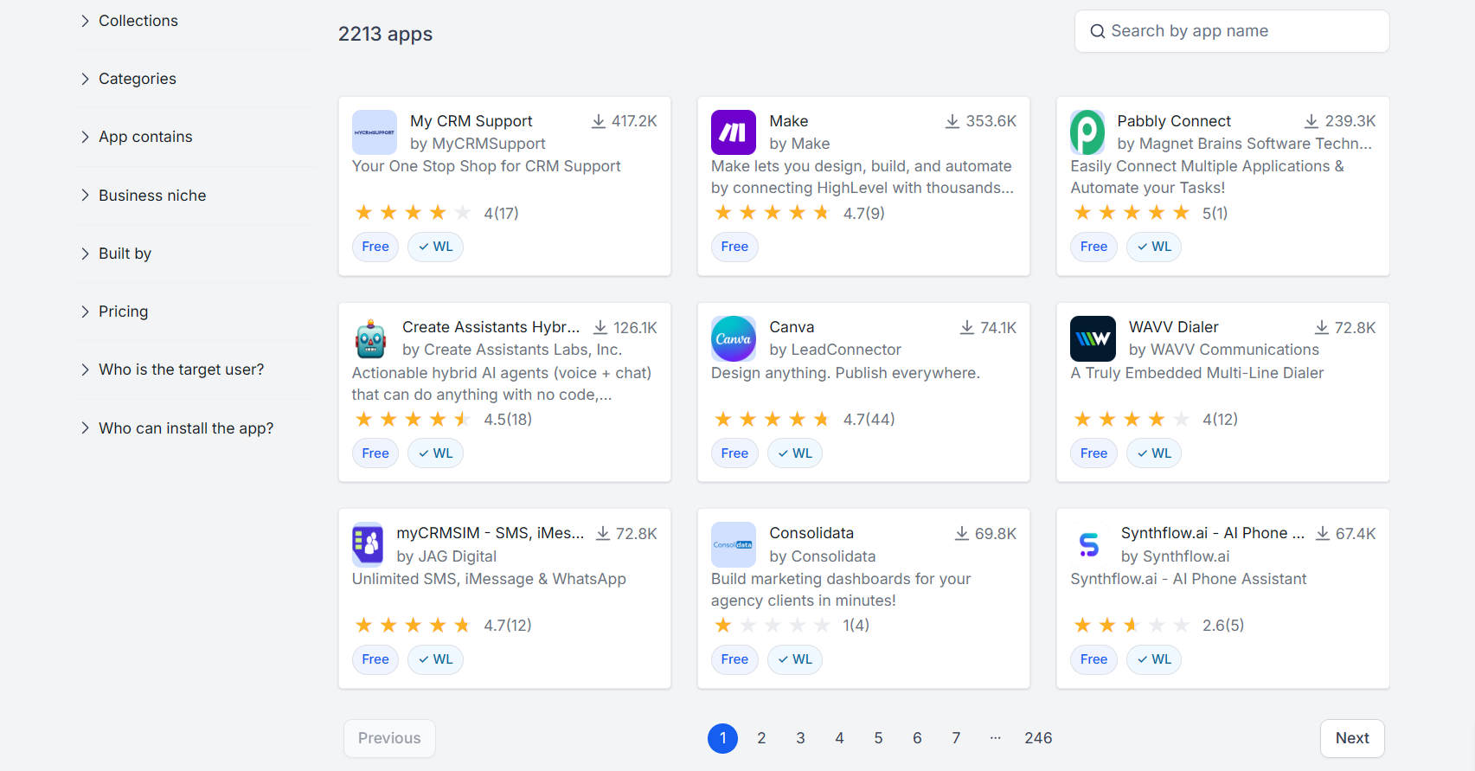1475x771 pixels.
Task: Expand the Pricing filter
Action: (113, 312)
